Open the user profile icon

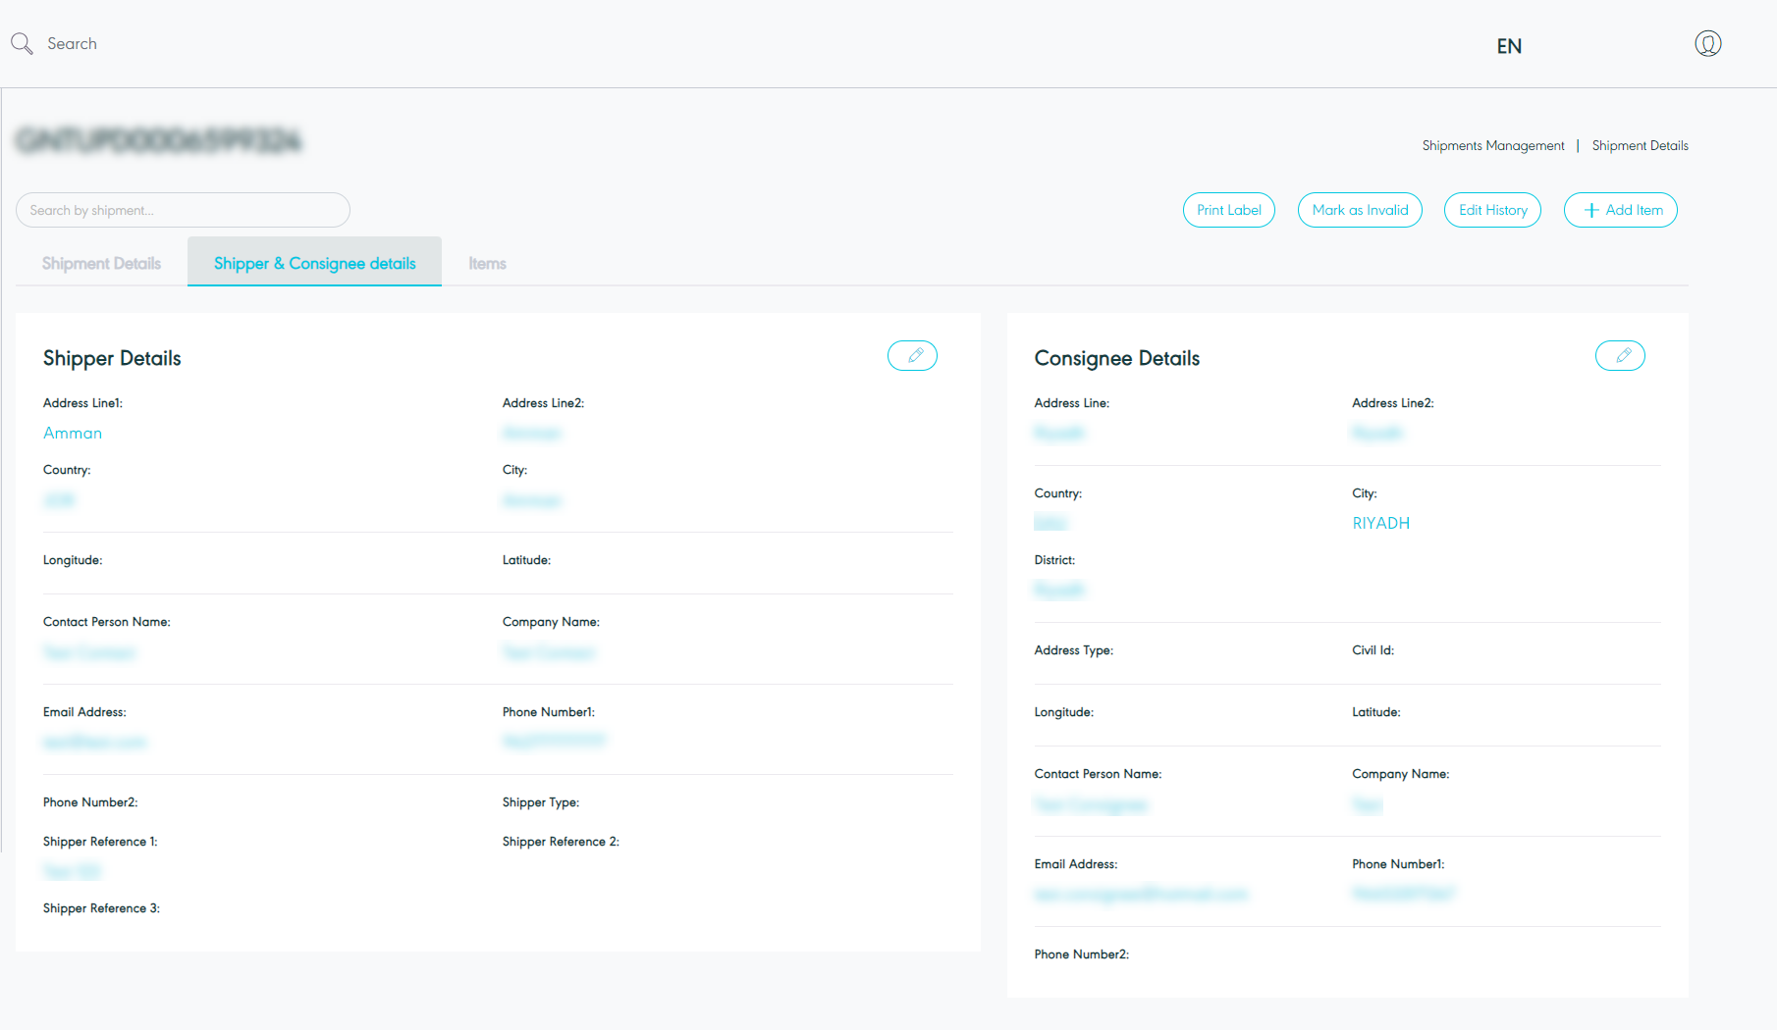click(1707, 44)
